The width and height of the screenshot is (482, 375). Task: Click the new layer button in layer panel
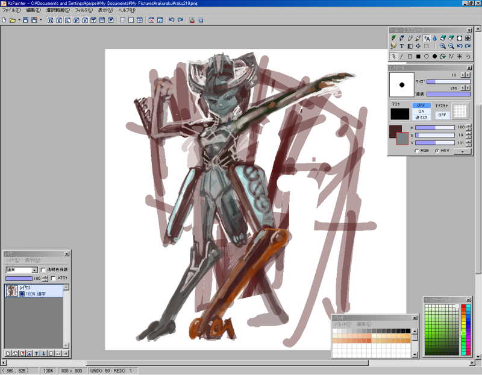point(7,353)
